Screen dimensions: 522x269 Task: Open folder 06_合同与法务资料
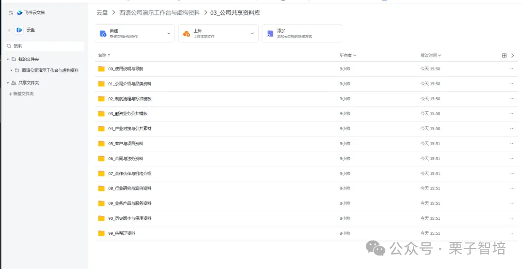(126, 159)
